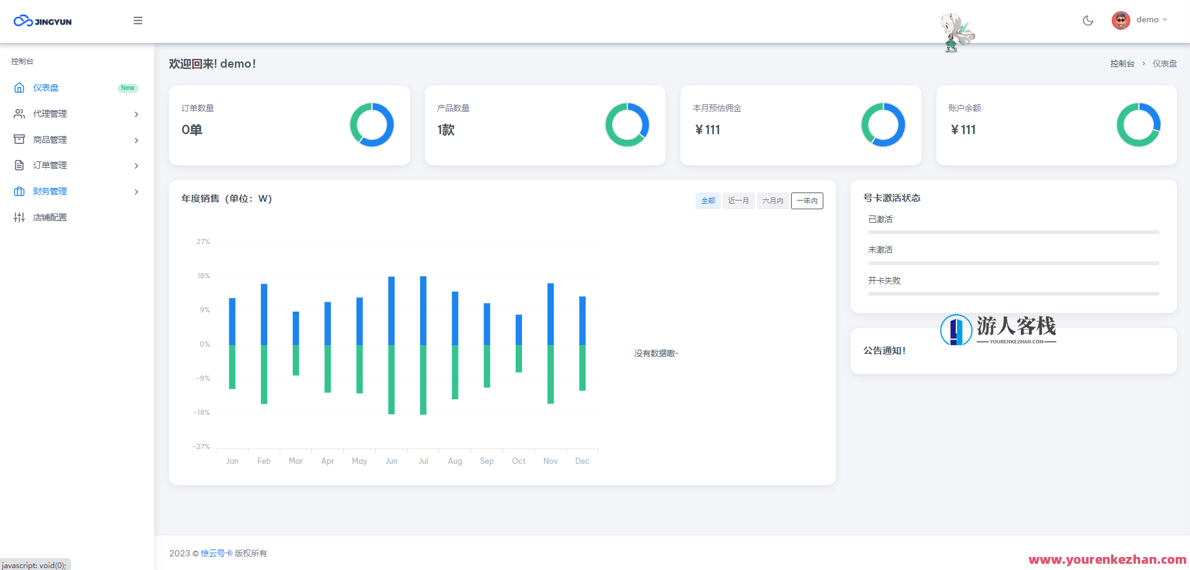Expand the 订单管理 submenu chevron
Image resolution: width=1190 pixels, height=570 pixels.
[x=136, y=166]
